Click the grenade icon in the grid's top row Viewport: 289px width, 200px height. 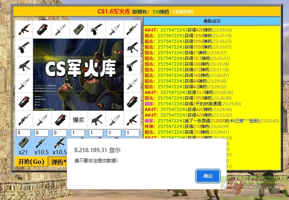42,29
